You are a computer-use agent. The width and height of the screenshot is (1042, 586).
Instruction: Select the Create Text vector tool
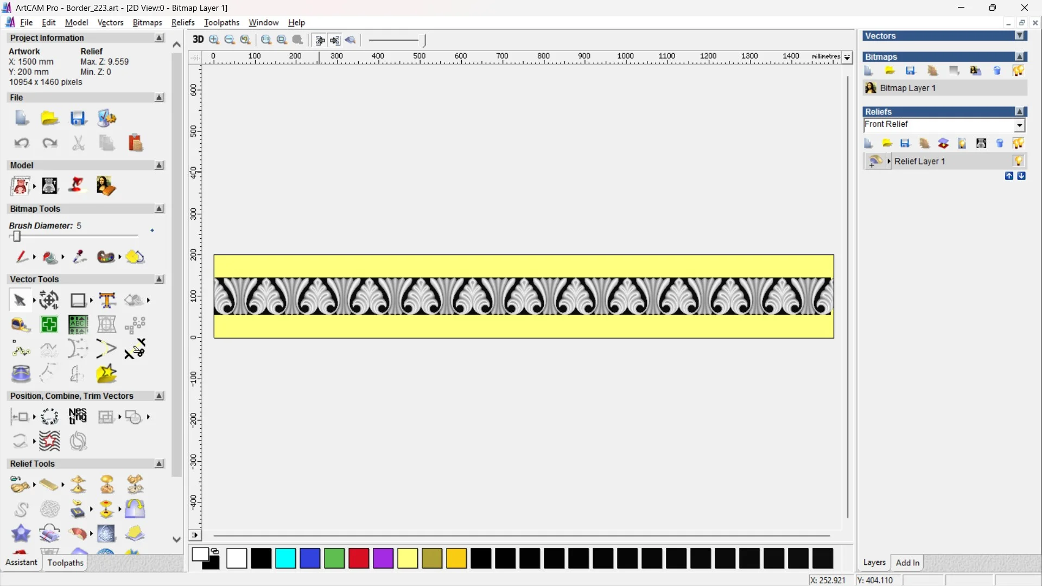coord(107,300)
